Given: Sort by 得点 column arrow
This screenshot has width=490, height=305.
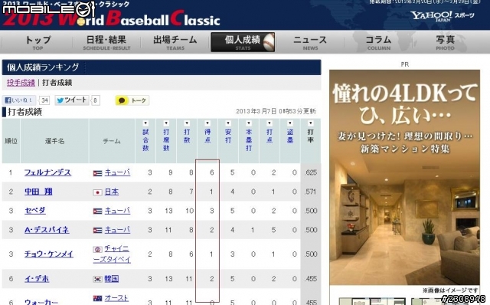Looking at the screenshot, I should click(x=207, y=123).
